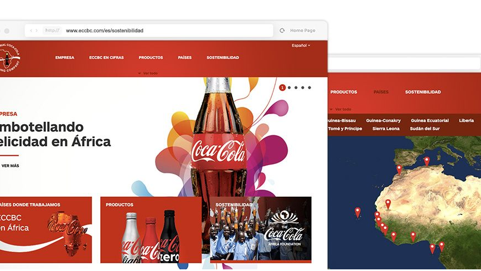Click the browser reload icon
This screenshot has height=271, width=481.
point(282,30)
